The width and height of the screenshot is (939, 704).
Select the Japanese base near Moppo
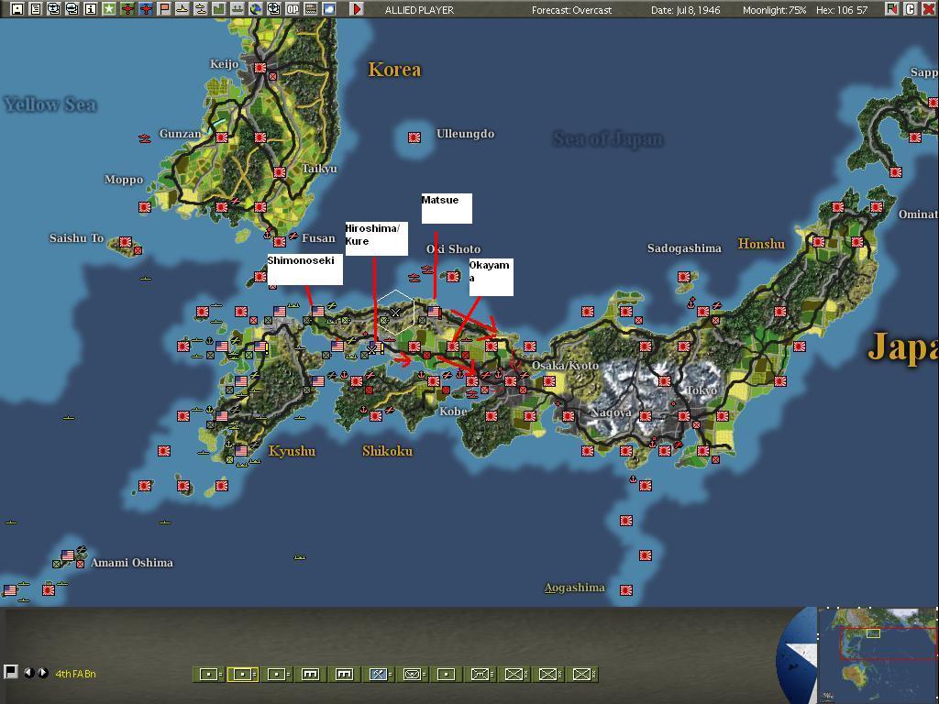pos(145,207)
